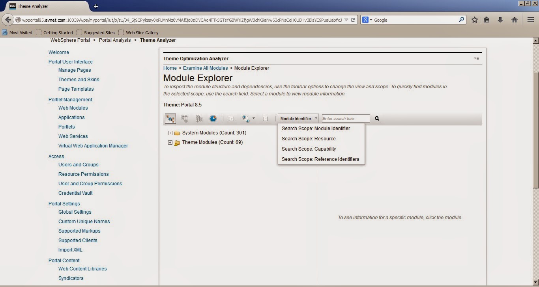Open the downloads arrow icon
Screen dimensions: 539x287
(x=500, y=20)
